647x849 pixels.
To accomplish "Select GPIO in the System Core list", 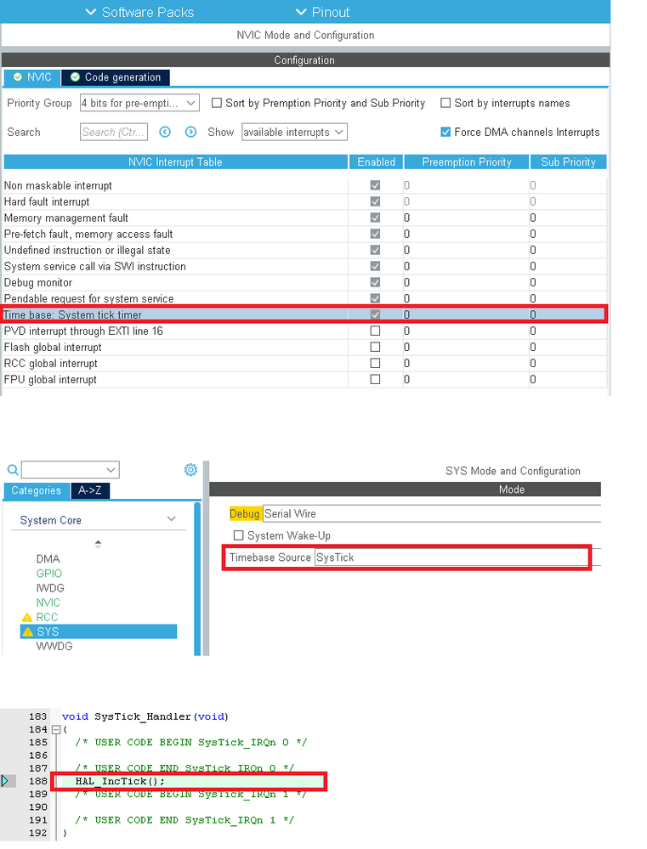I will tap(49, 574).
